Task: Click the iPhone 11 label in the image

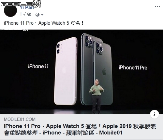Action: pyautogui.click(x=38, y=66)
